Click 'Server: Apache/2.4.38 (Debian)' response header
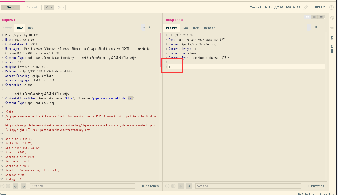The image size is (339, 195). (193, 44)
